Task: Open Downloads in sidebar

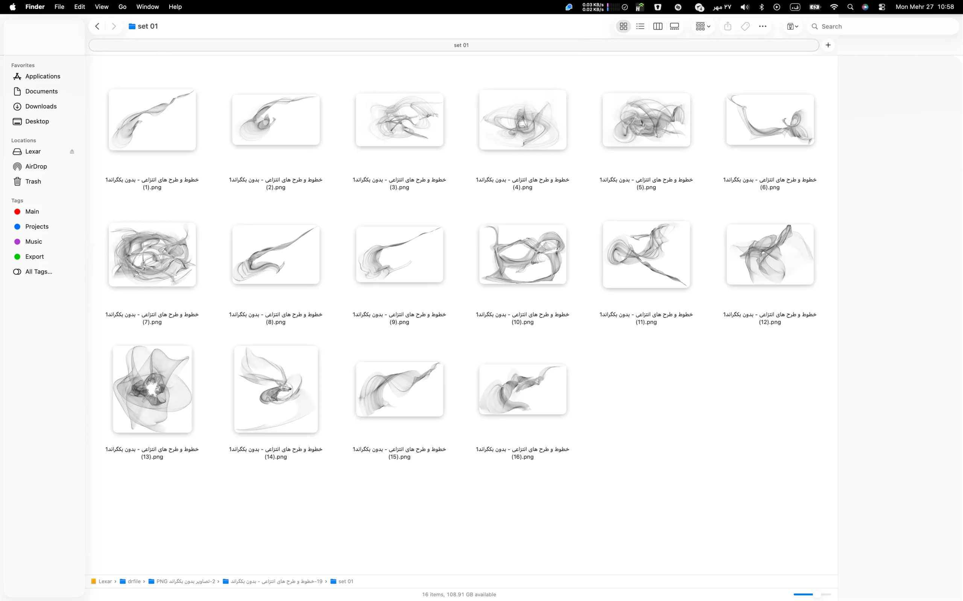Action: 41,107
